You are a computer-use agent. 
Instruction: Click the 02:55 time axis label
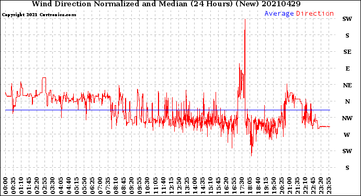tap(45, 186)
